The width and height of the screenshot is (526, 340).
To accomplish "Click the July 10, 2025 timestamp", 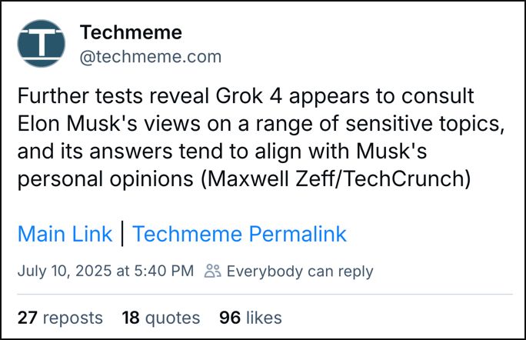I will pyautogui.click(x=105, y=271).
